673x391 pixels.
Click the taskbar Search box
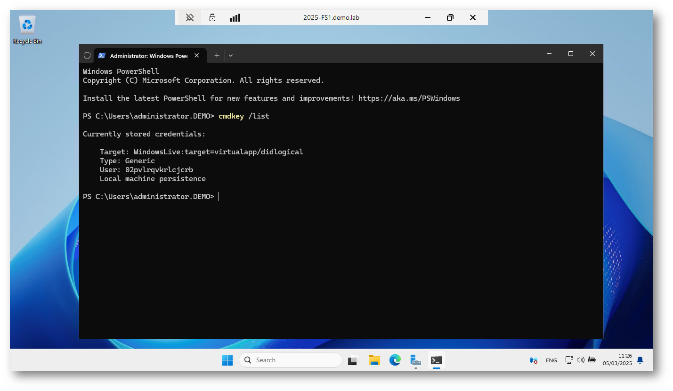pos(291,360)
